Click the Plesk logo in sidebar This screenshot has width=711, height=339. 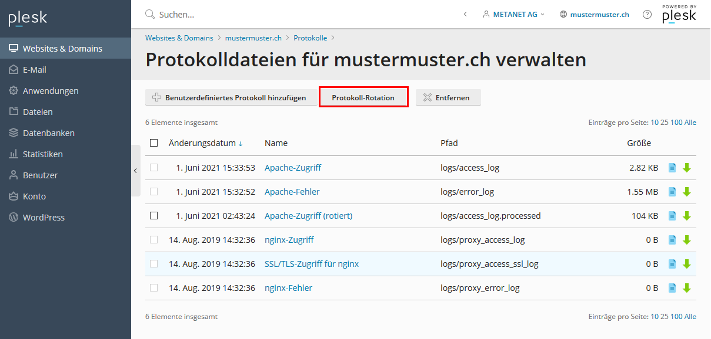(x=28, y=19)
